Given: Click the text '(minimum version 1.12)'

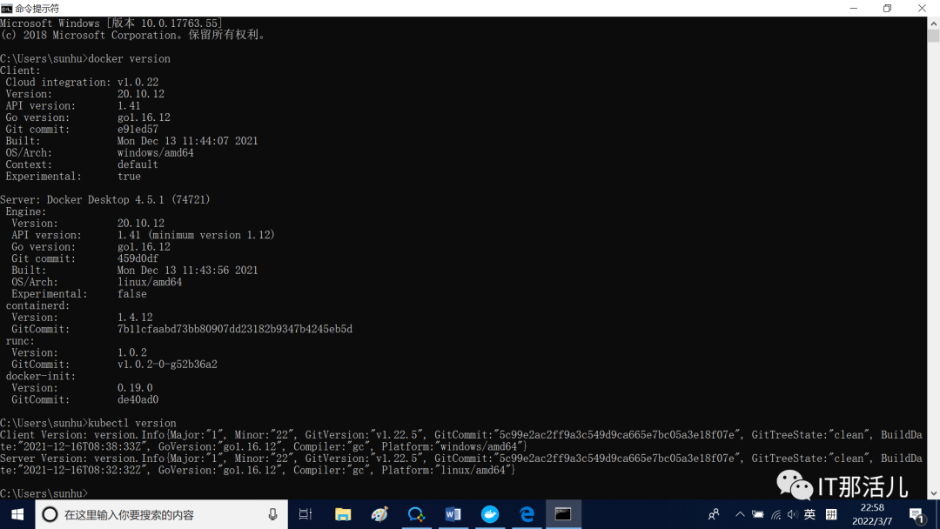Looking at the screenshot, I should (211, 235).
